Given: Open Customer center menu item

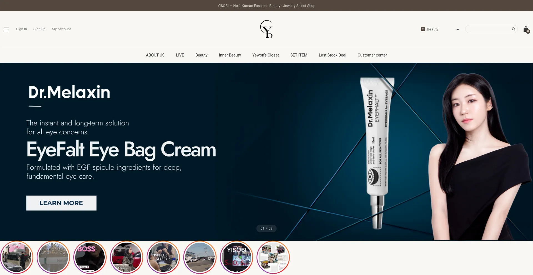Looking at the screenshot, I should click(372, 55).
